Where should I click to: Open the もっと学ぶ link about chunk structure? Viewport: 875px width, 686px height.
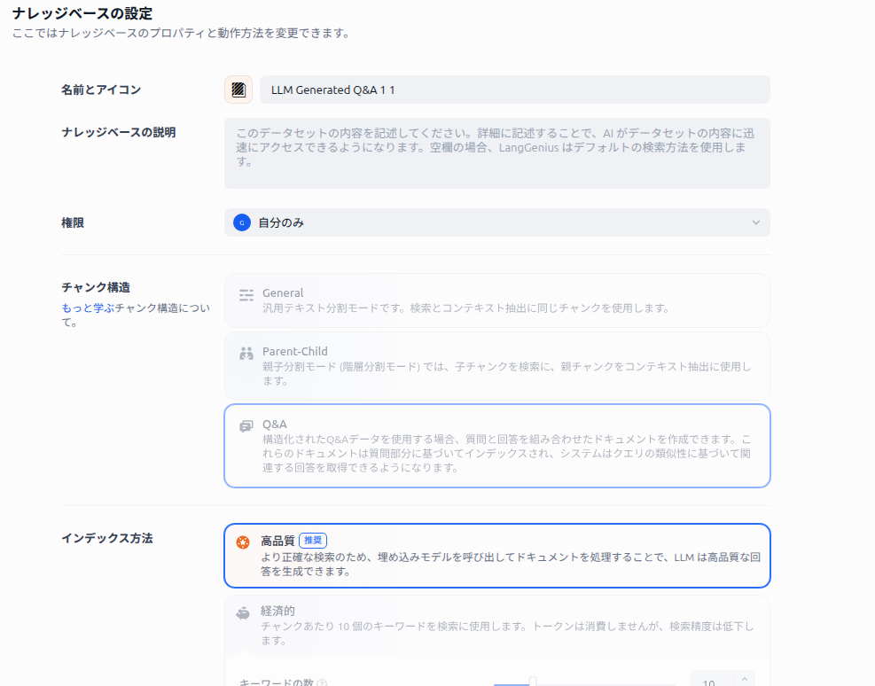click(88, 308)
